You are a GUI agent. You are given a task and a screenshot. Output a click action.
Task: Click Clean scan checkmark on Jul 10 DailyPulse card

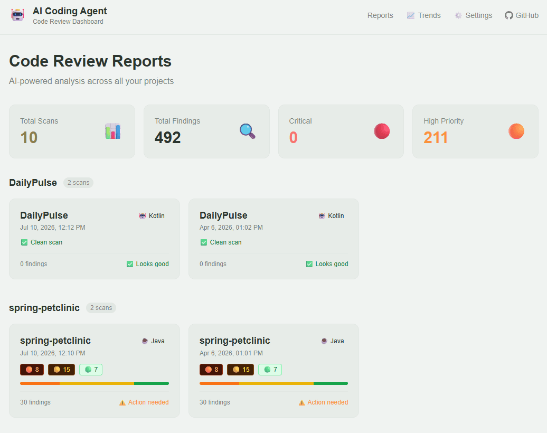point(24,242)
